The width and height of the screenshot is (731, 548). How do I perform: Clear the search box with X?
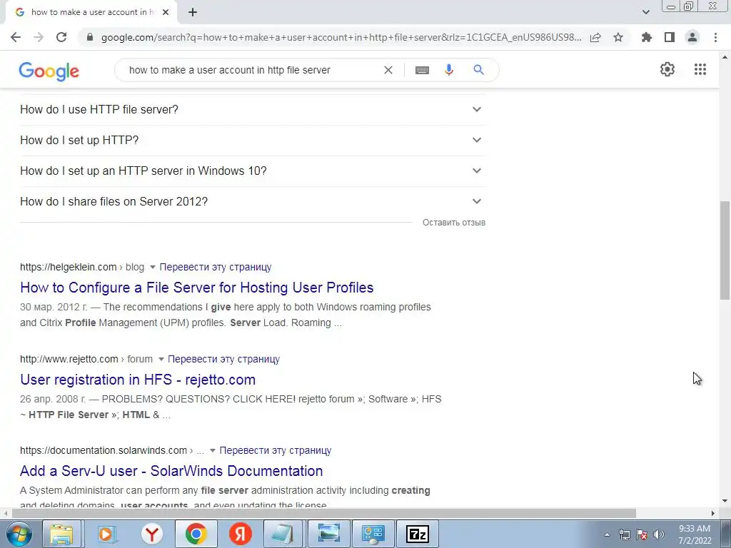[388, 70]
